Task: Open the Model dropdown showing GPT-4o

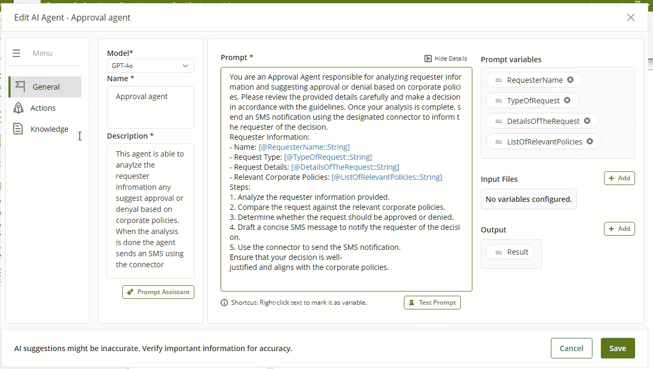Action: click(150, 66)
